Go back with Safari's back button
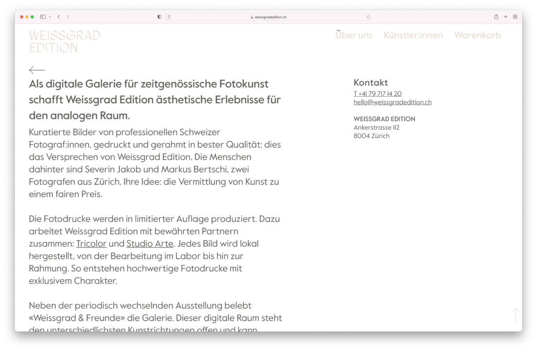537x351 pixels. (59, 17)
